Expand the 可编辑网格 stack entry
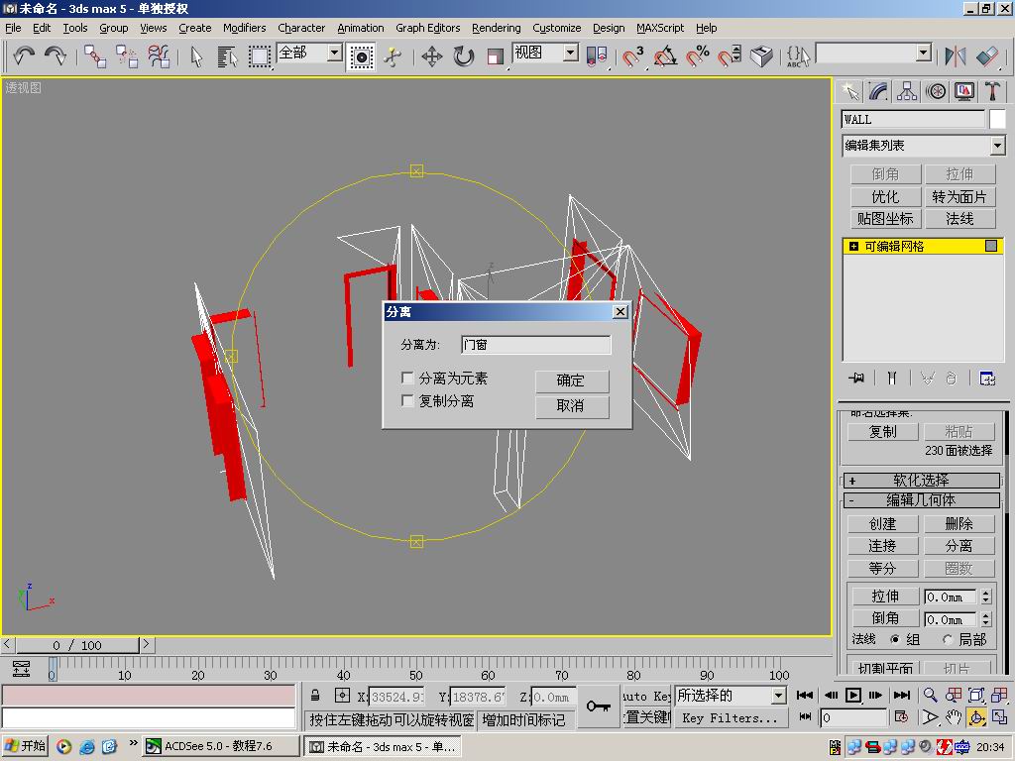 853,247
